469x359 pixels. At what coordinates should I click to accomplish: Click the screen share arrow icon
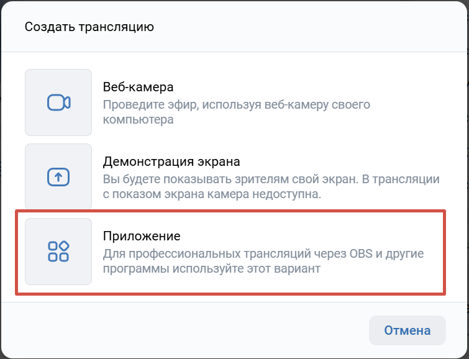(x=58, y=177)
